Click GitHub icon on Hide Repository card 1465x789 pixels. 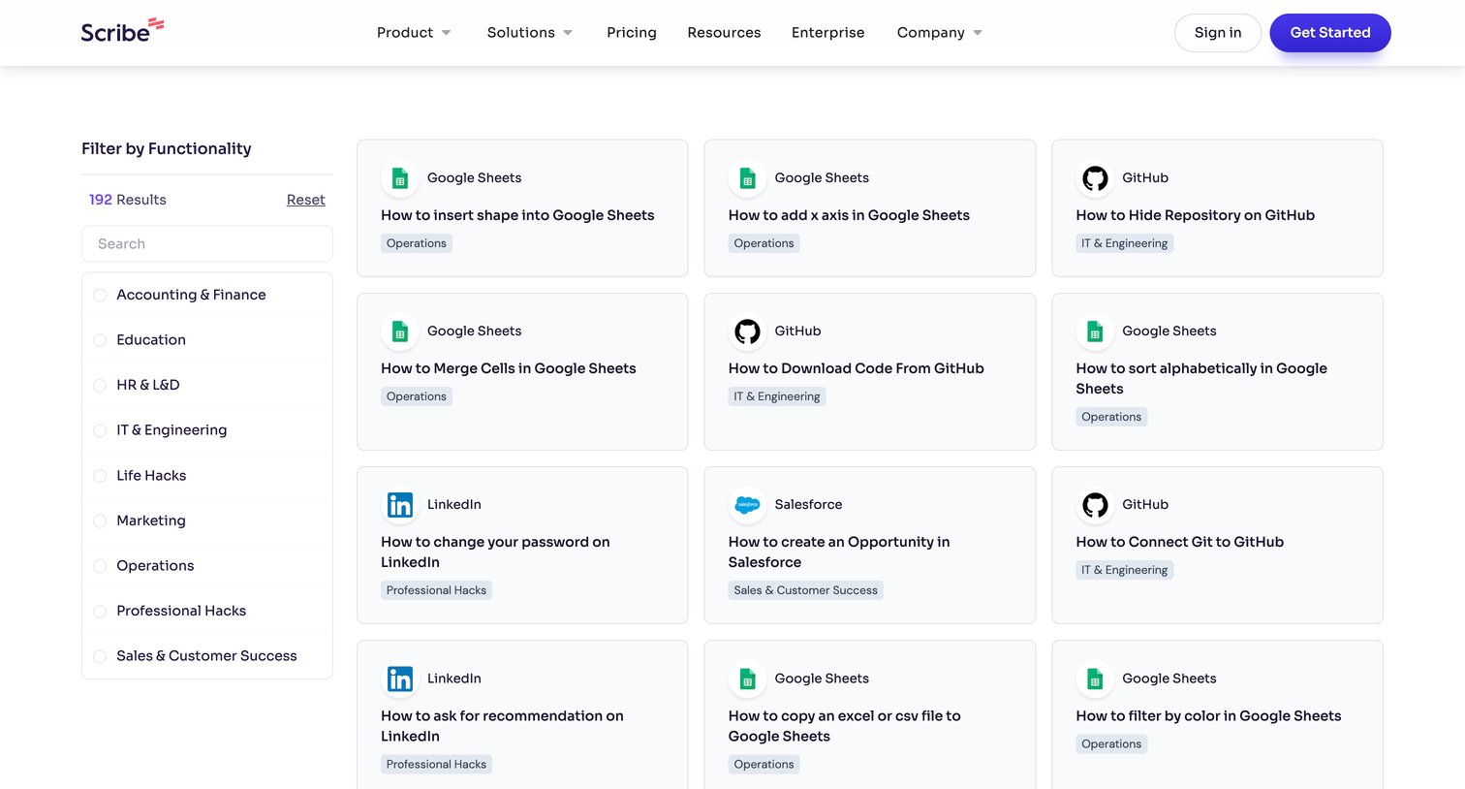[x=1095, y=178]
